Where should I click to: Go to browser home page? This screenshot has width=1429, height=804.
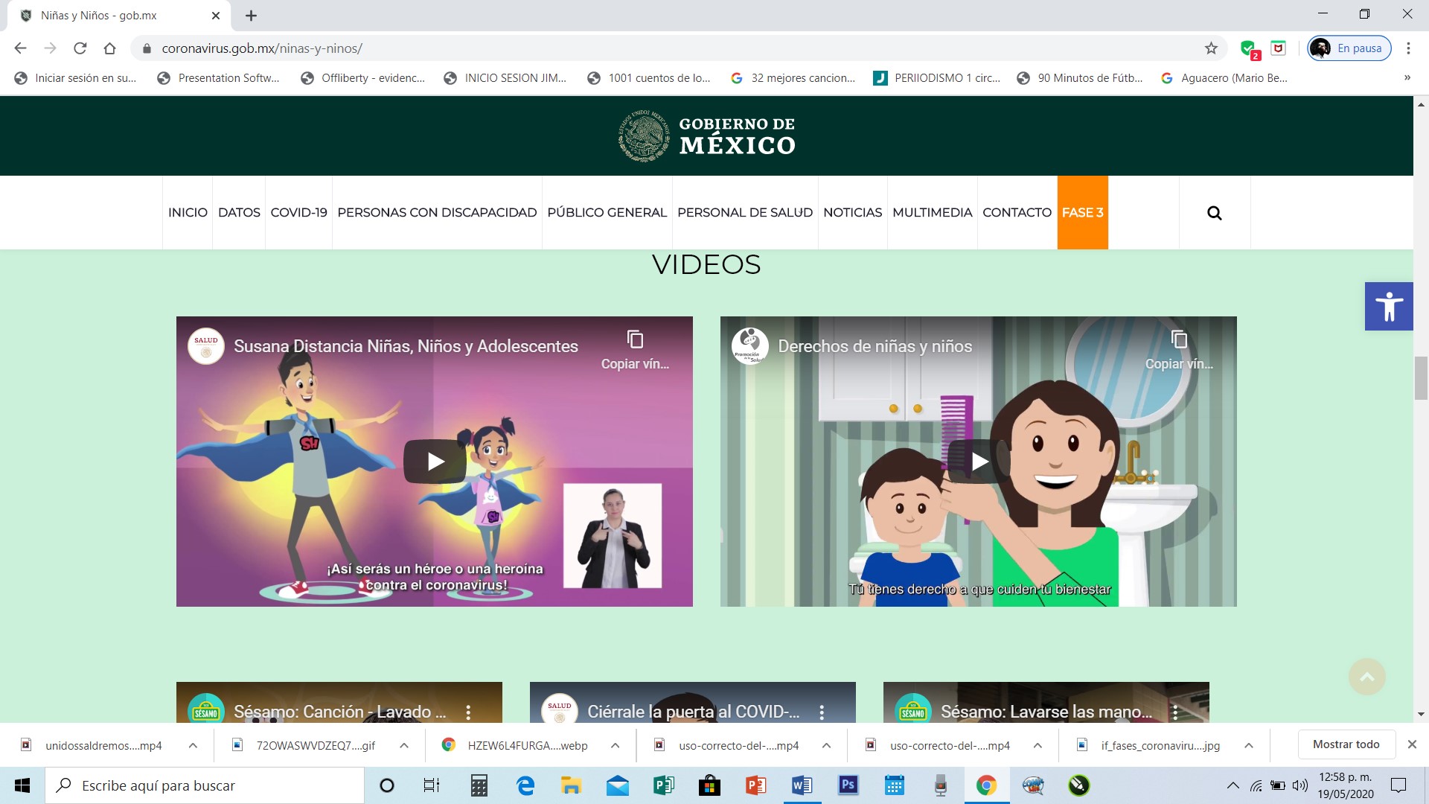[109, 48]
